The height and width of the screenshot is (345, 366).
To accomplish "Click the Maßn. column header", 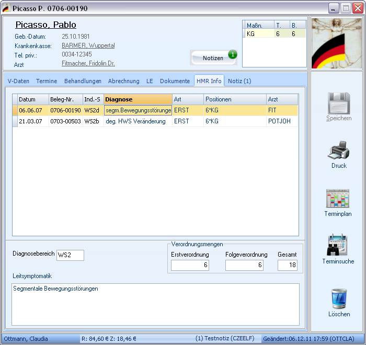I will coord(259,25).
